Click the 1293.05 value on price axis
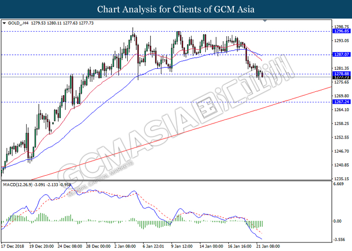This screenshot has height=251, width=352. (341, 41)
